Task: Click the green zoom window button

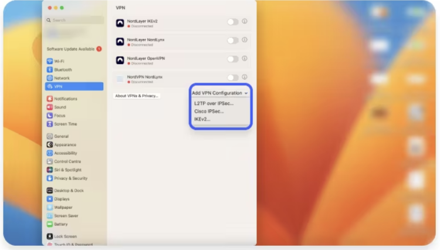Action: point(62,8)
